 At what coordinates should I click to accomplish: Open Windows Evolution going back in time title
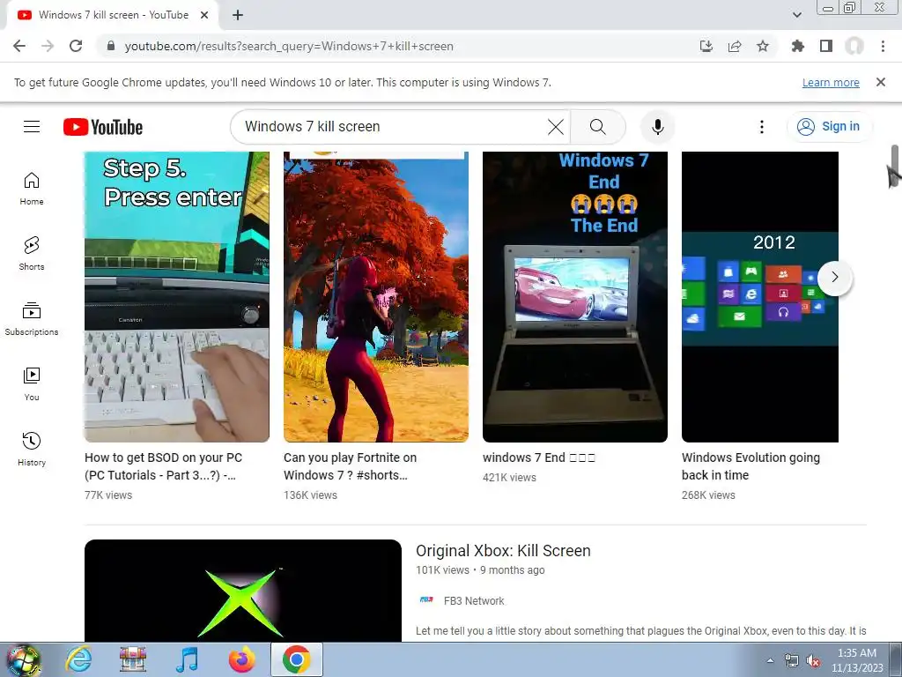750,466
